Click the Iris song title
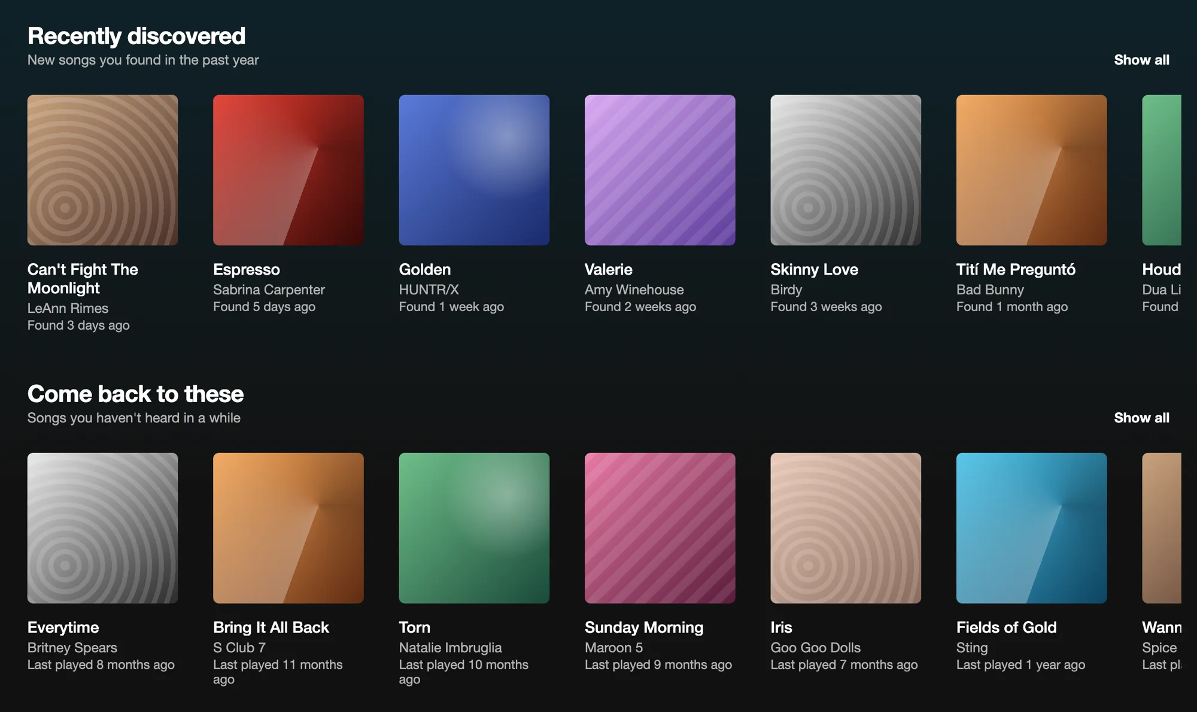The height and width of the screenshot is (712, 1197). (x=781, y=628)
